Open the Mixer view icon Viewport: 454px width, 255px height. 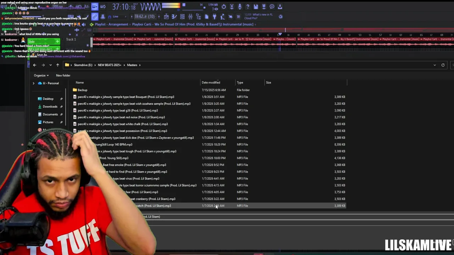(x=190, y=17)
